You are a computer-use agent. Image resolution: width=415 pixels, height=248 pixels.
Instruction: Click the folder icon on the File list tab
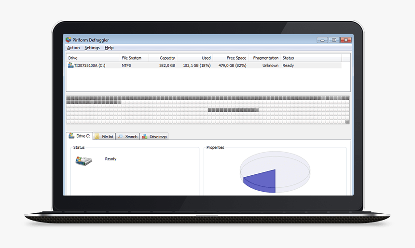coord(97,136)
